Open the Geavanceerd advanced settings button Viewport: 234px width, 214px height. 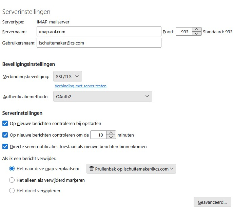click(212, 202)
